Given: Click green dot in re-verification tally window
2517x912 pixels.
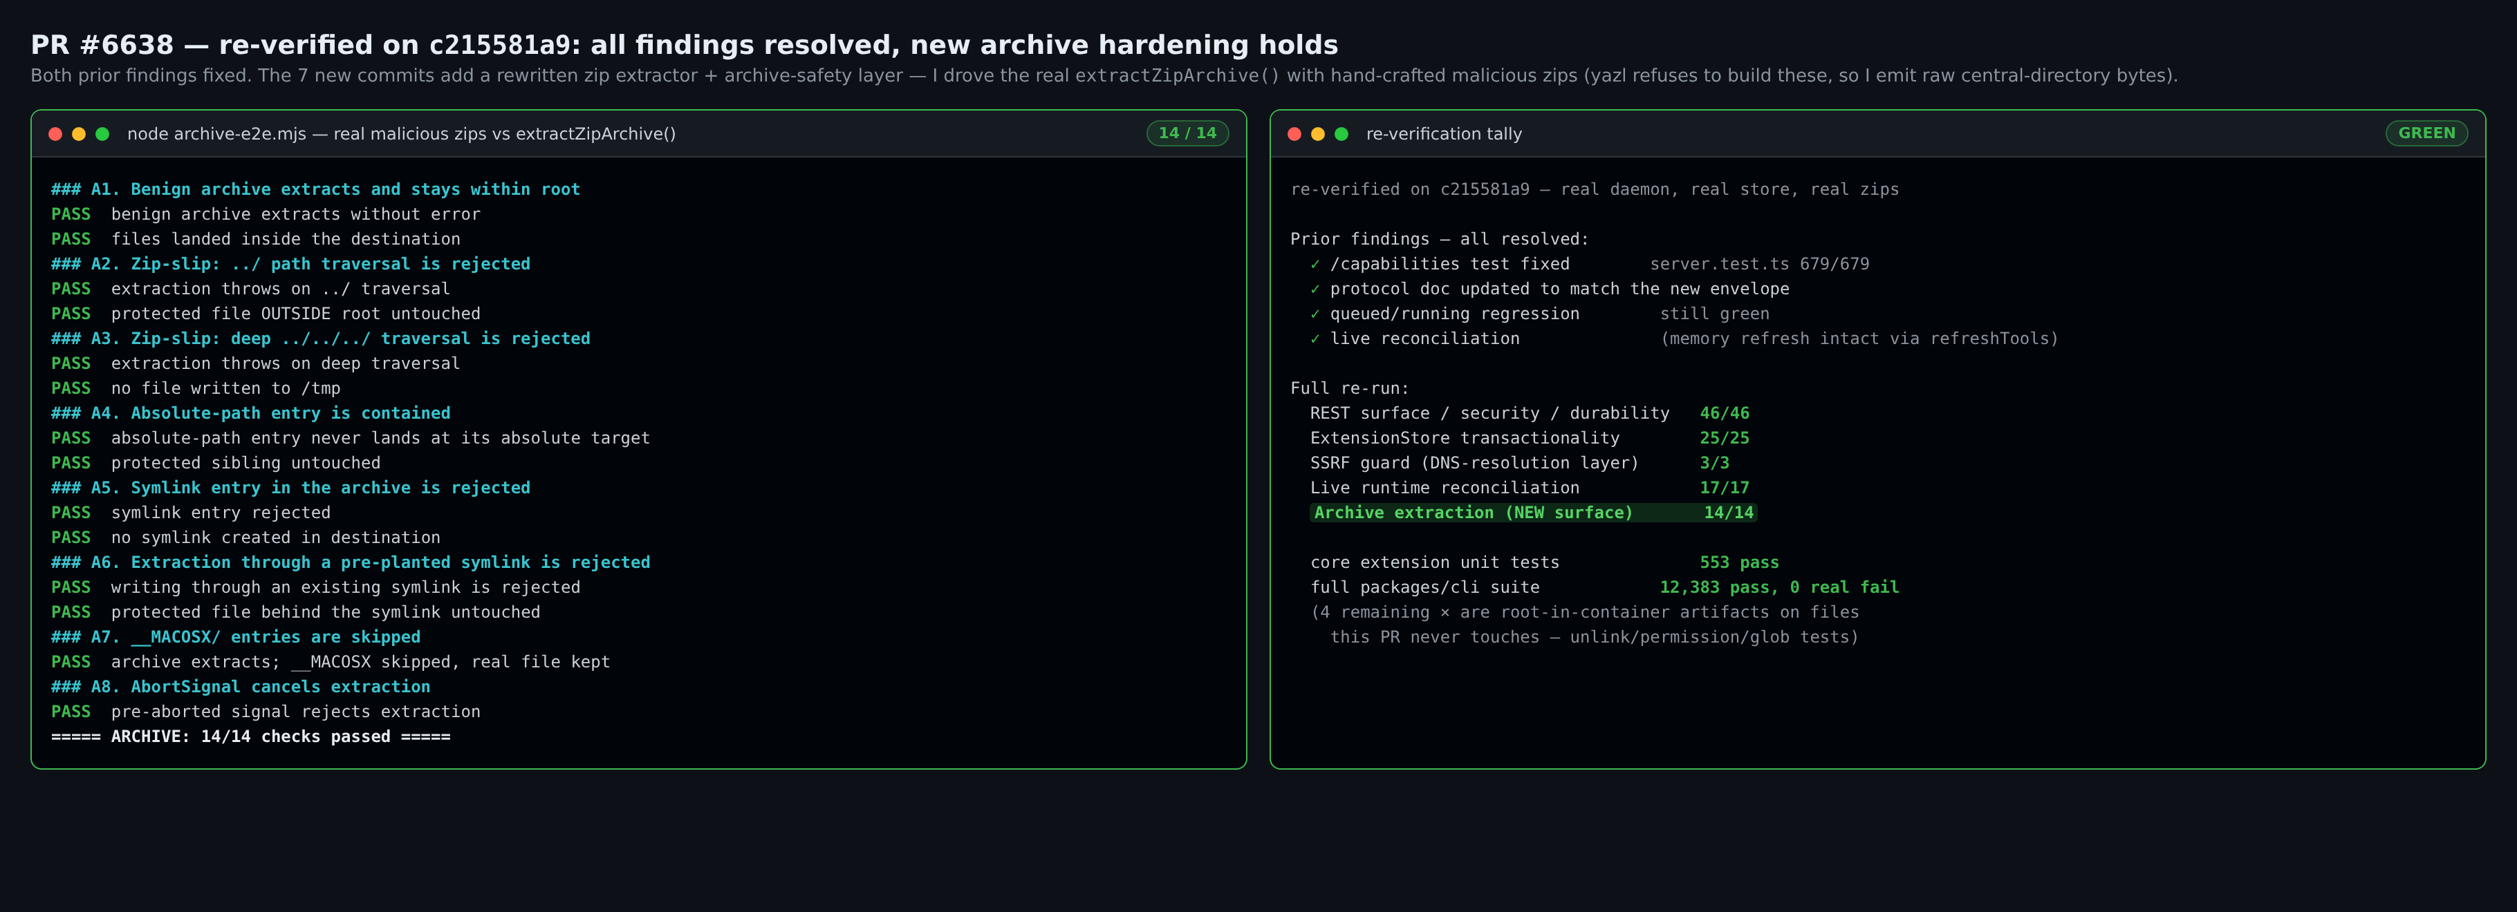Looking at the screenshot, I should coord(1341,134).
